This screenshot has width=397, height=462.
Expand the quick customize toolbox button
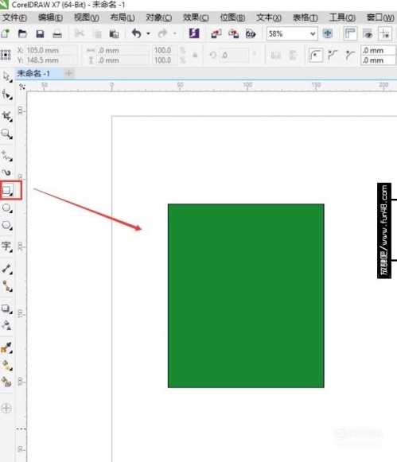tap(6, 409)
